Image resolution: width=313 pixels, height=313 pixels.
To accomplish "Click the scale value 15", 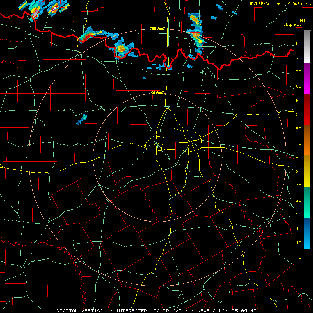I will point(299,229).
